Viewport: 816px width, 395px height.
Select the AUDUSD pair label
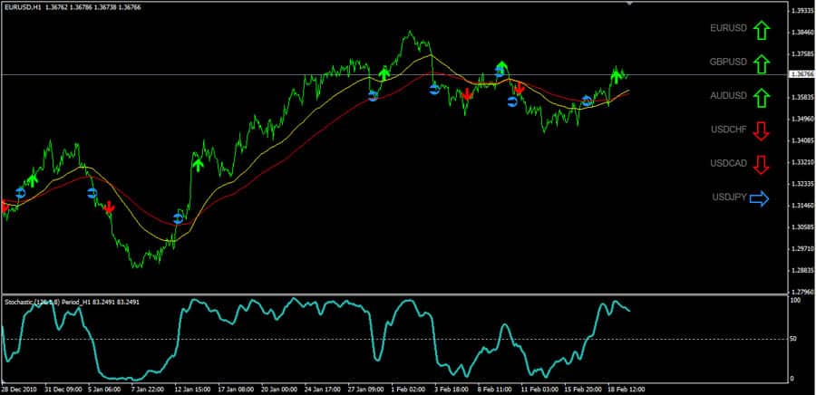(x=729, y=96)
